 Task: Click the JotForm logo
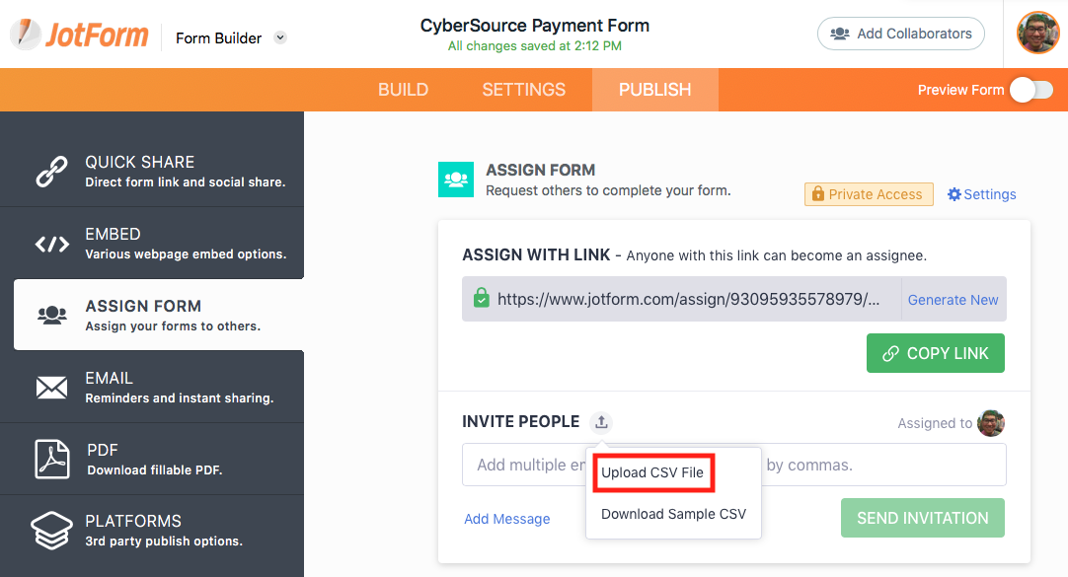pos(79,36)
